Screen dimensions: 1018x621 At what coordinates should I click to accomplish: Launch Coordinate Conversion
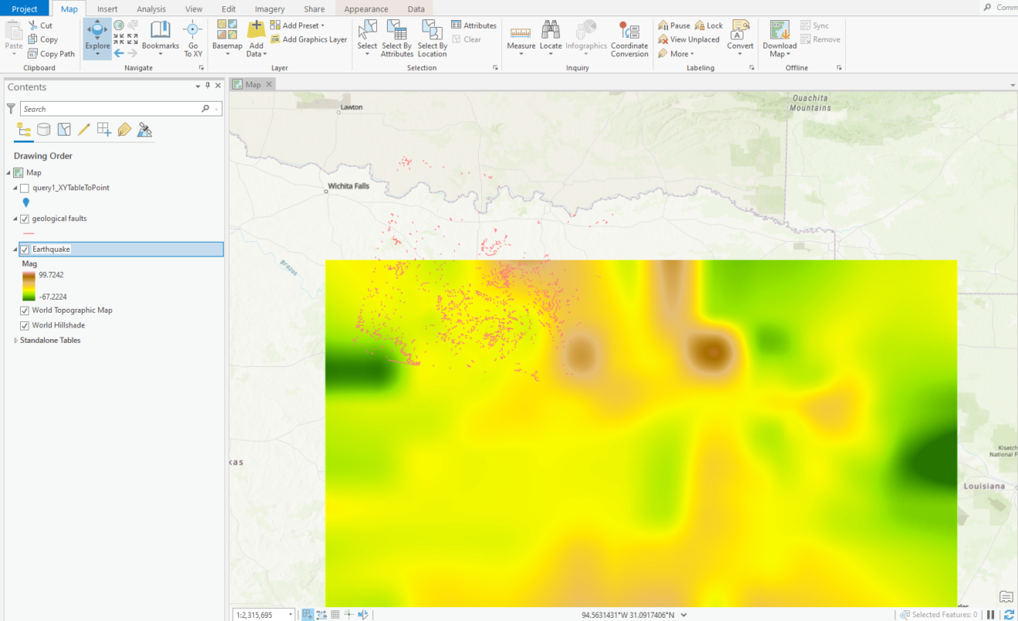629,39
